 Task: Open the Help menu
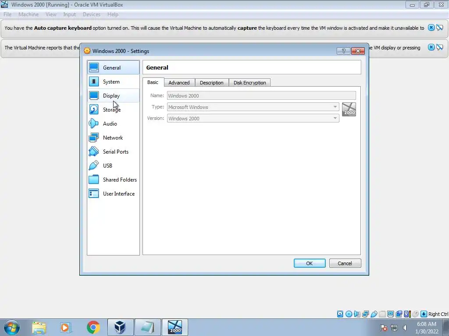(113, 14)
